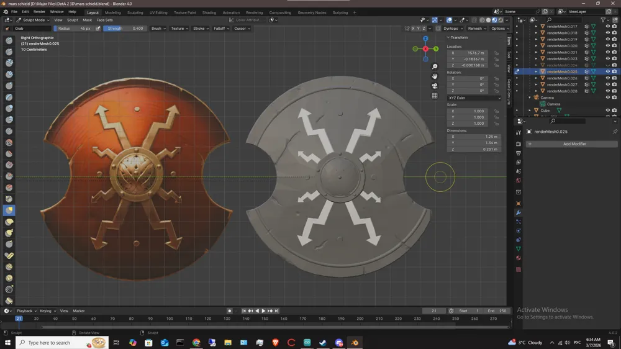
Task: Show hidden renderMesh0.024 via its eye icon
Action: pyautogui.click(x=607, y=65)
